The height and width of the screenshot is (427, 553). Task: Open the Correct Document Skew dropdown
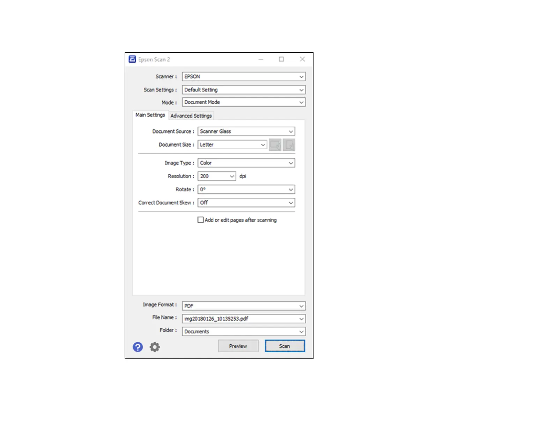point(246,203)
